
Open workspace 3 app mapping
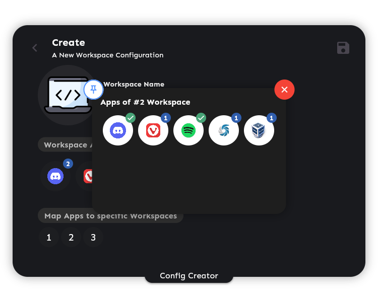click(x=93, y=237)
